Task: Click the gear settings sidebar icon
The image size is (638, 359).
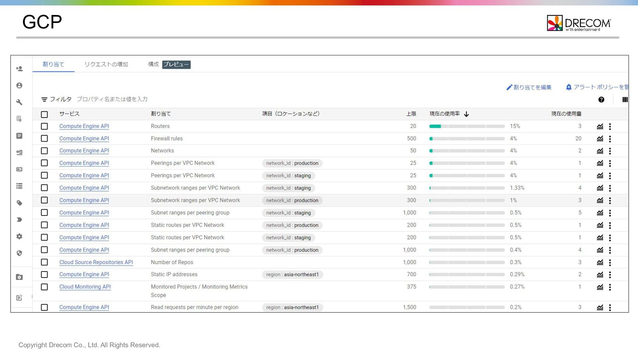Action: click(x=19, y=236)
